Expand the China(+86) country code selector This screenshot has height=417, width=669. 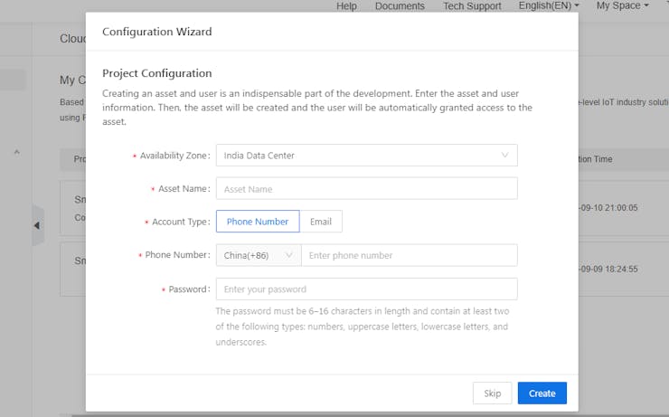point(259,255)
